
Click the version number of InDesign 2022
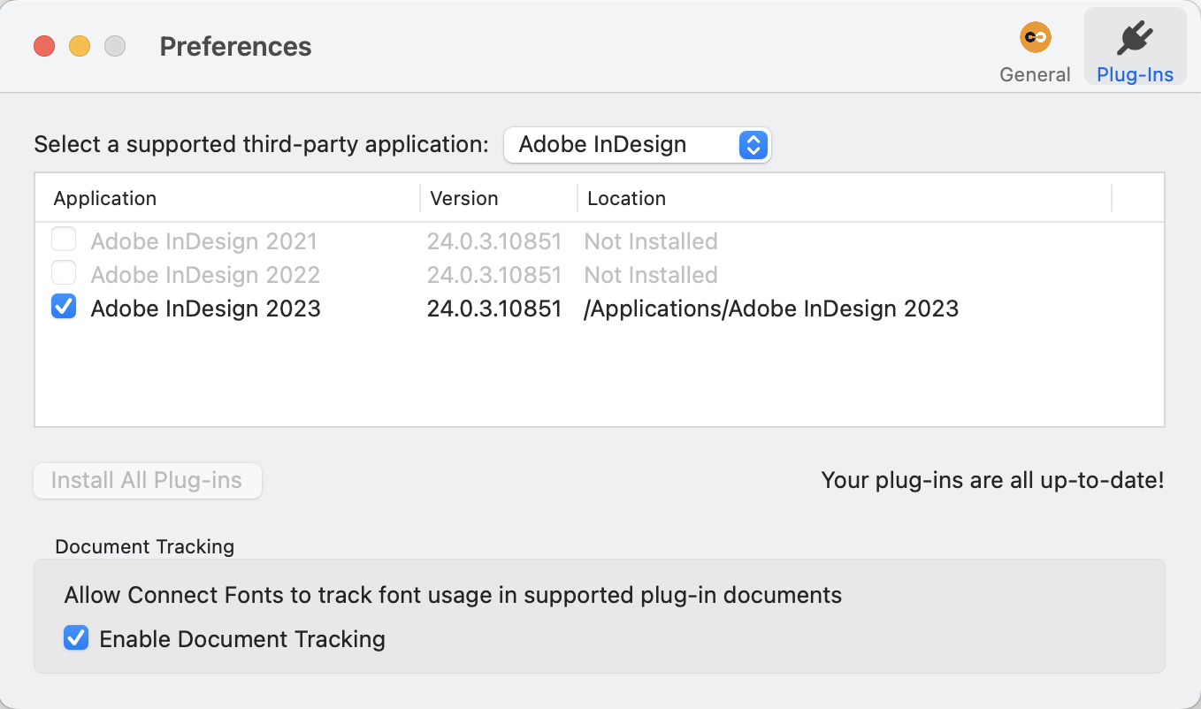[494, 275]
